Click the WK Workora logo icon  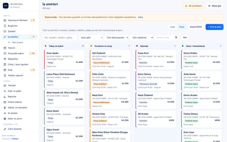[x=6, y=6]
